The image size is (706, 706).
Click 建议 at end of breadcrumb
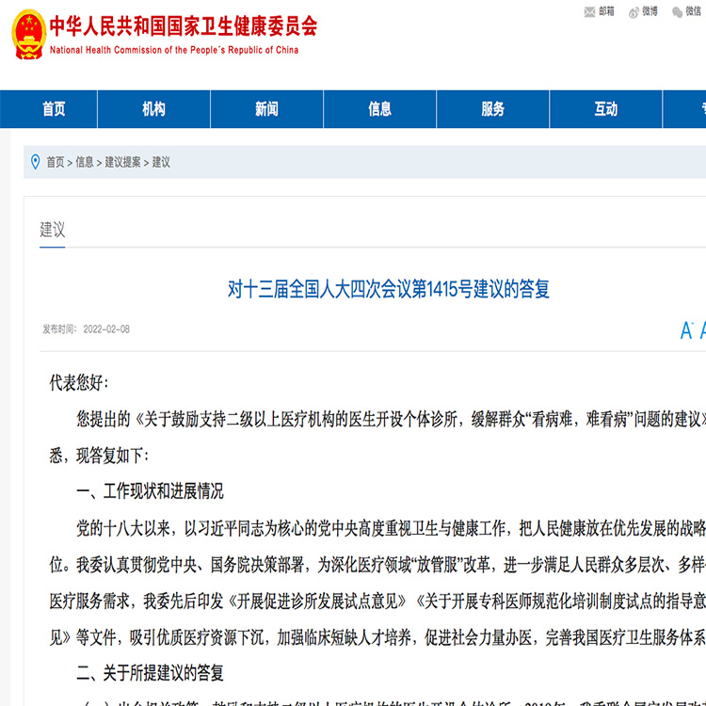tap(161, 162)
